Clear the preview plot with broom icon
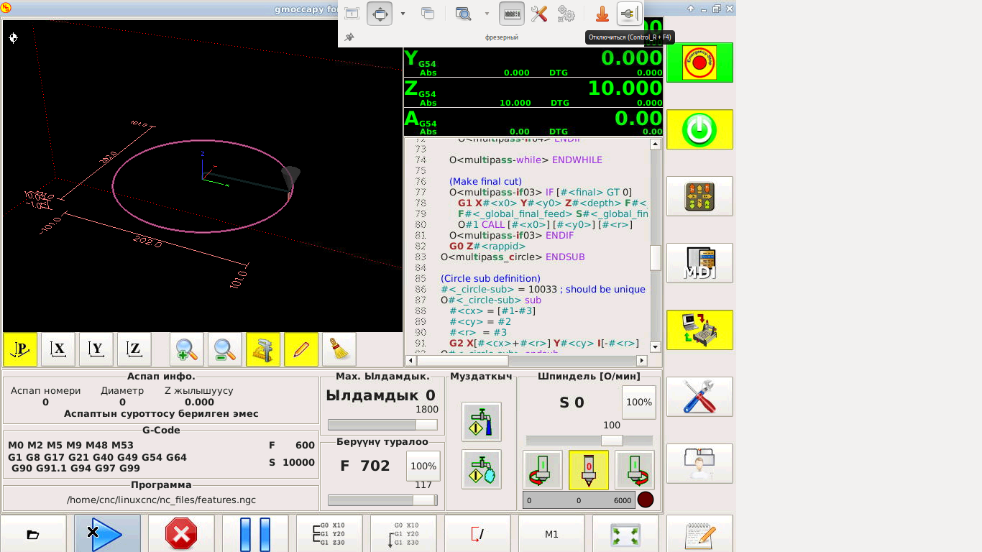This screenshot has height=552, width=982. coord(339,349)
